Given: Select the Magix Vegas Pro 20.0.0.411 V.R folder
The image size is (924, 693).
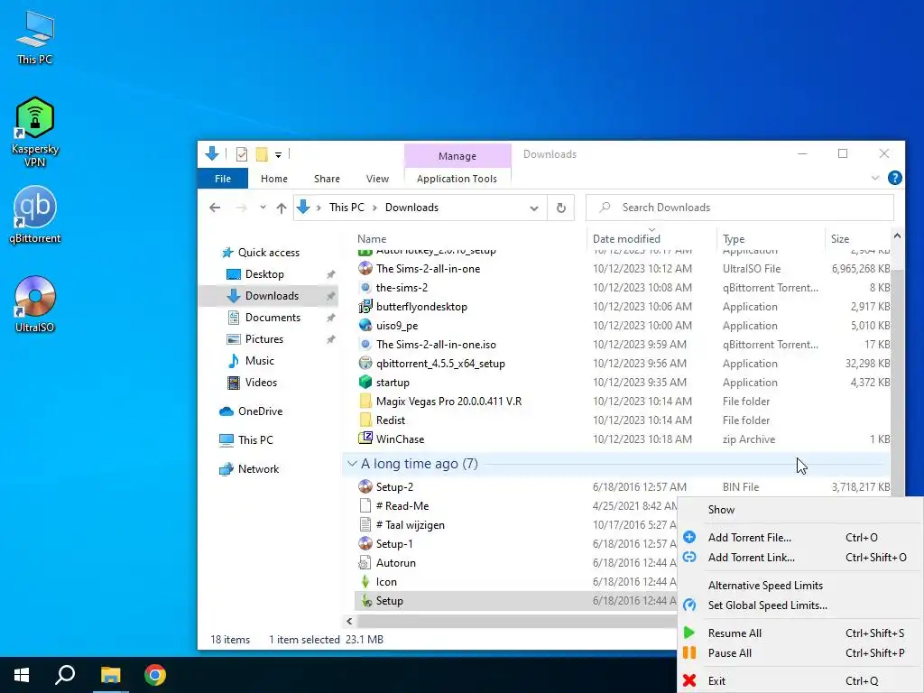Looking at the screenshot, I should coord(448,402).
